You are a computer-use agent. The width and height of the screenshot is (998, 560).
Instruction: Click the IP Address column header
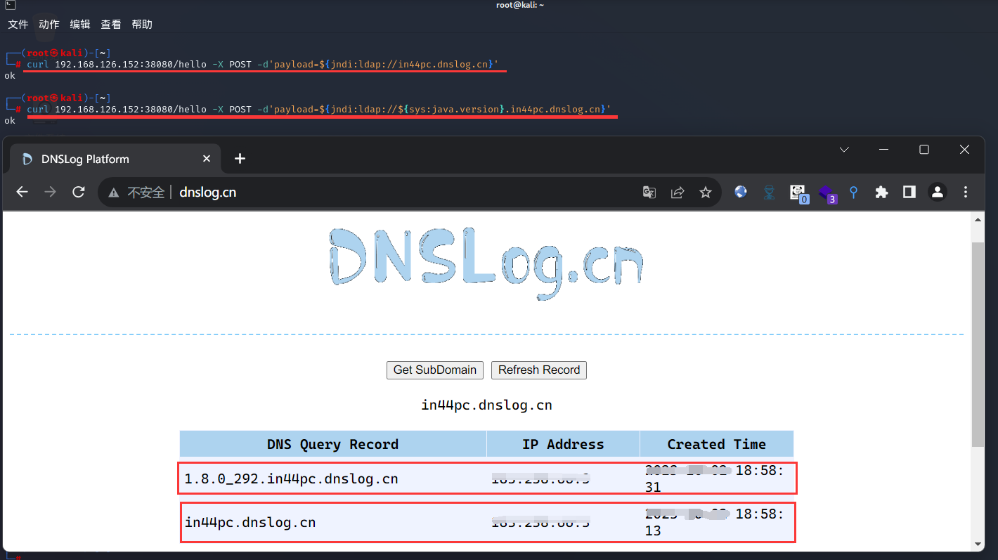tap(563, 444)
